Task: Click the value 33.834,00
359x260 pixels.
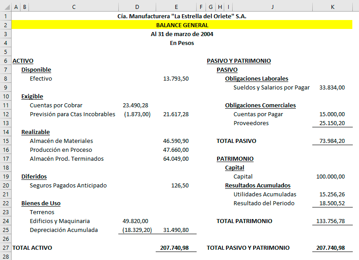Action: pos(332,88)
